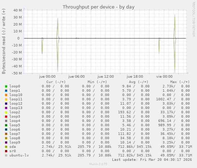The height and width of the screenshot is (168, 197).
Task: Select the loop7 legend label
Action: (x=15, y=134)
